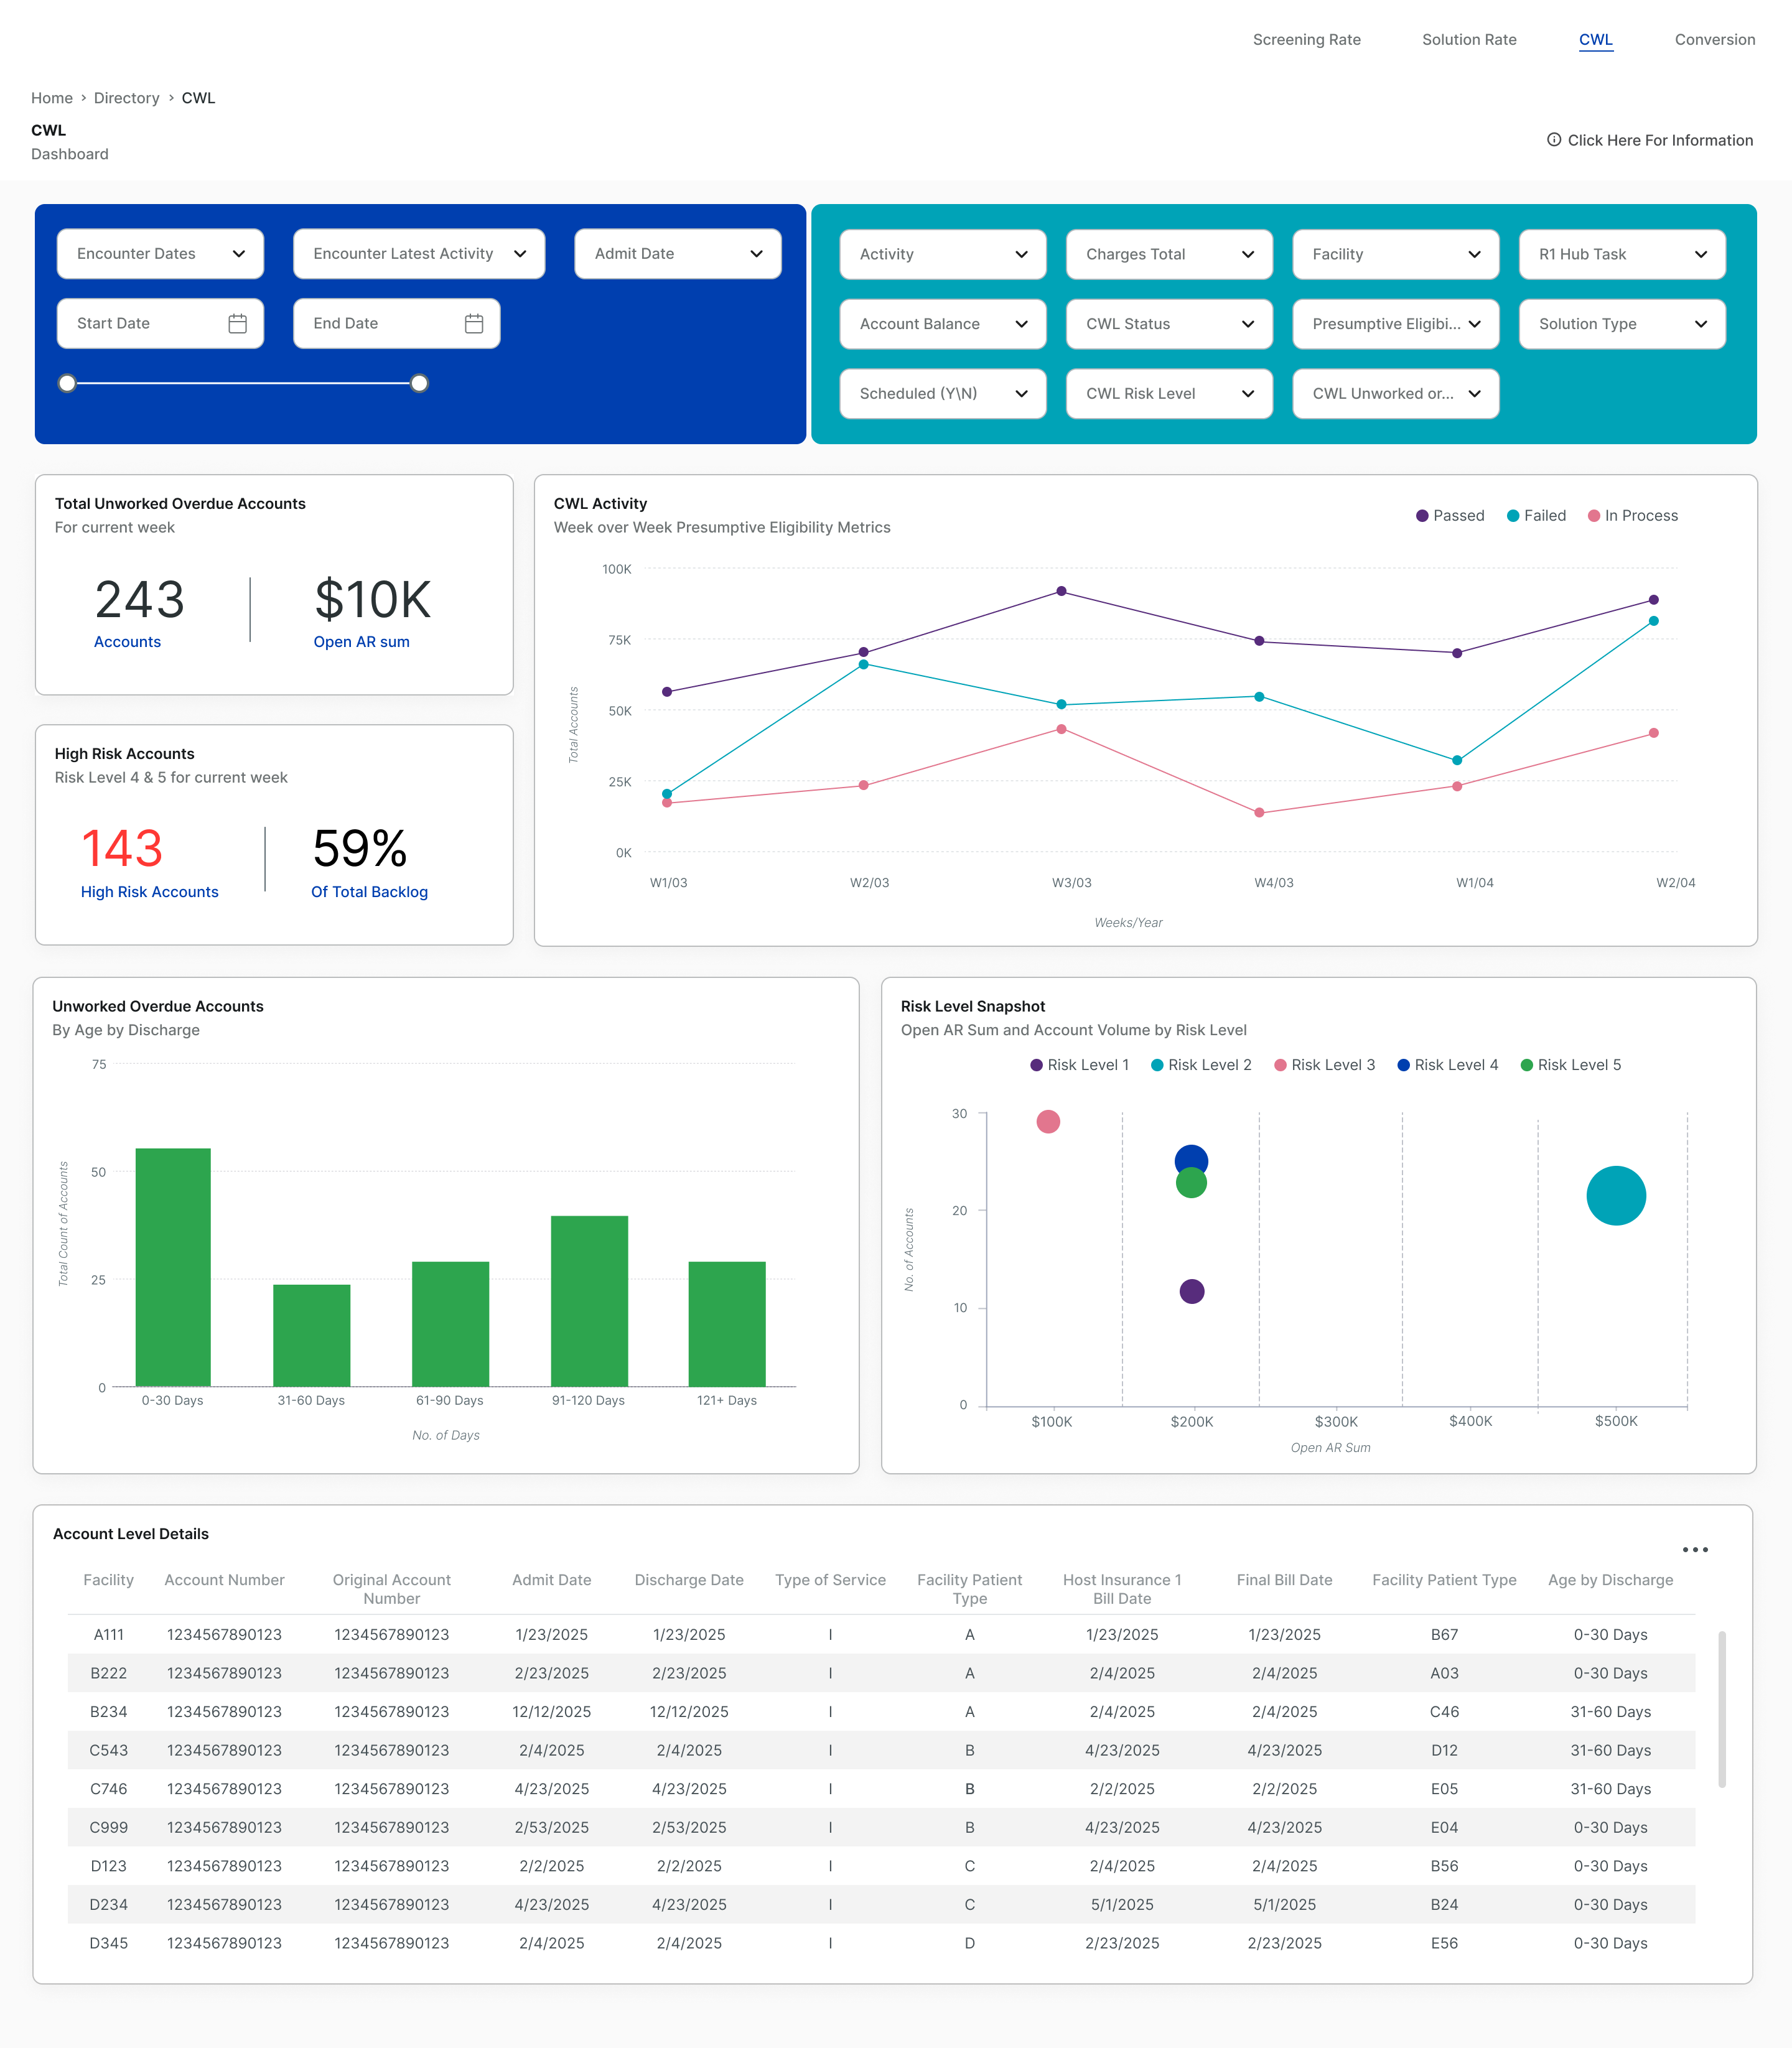Click the Home breadcrumb link

(52, 98)
